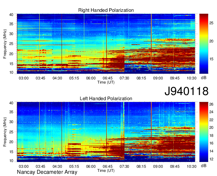
Task: Click the lower plot's color scale bar
Action: pyautogui.click(x=204, y=132)
